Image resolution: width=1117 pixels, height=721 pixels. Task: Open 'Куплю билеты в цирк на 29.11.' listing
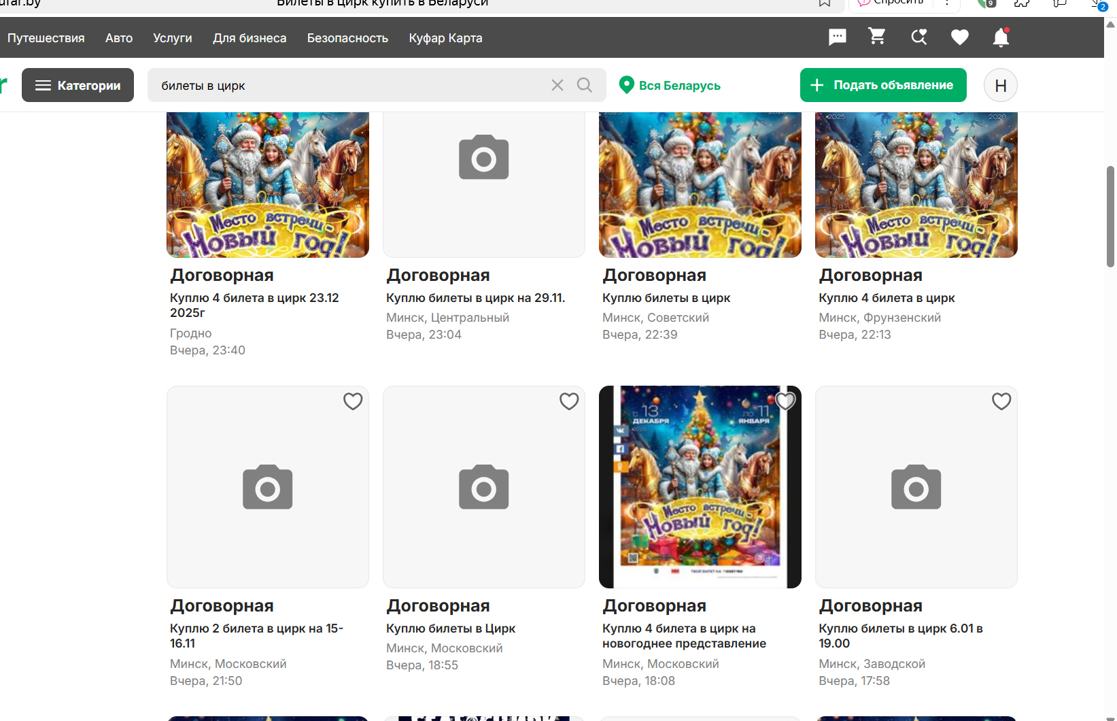point(475,298)
